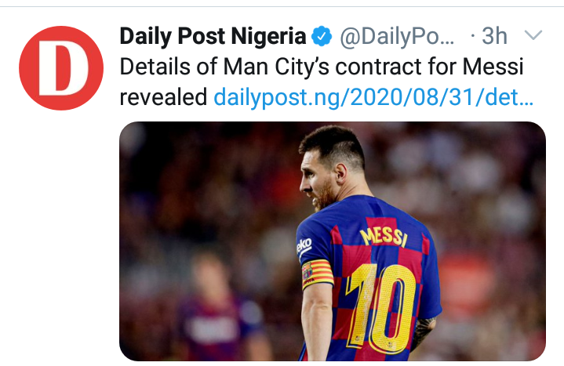The height and width of the screenshot is (366, 564).
Task: Click the blue verified badge
Action: click(x=322, y=36)
